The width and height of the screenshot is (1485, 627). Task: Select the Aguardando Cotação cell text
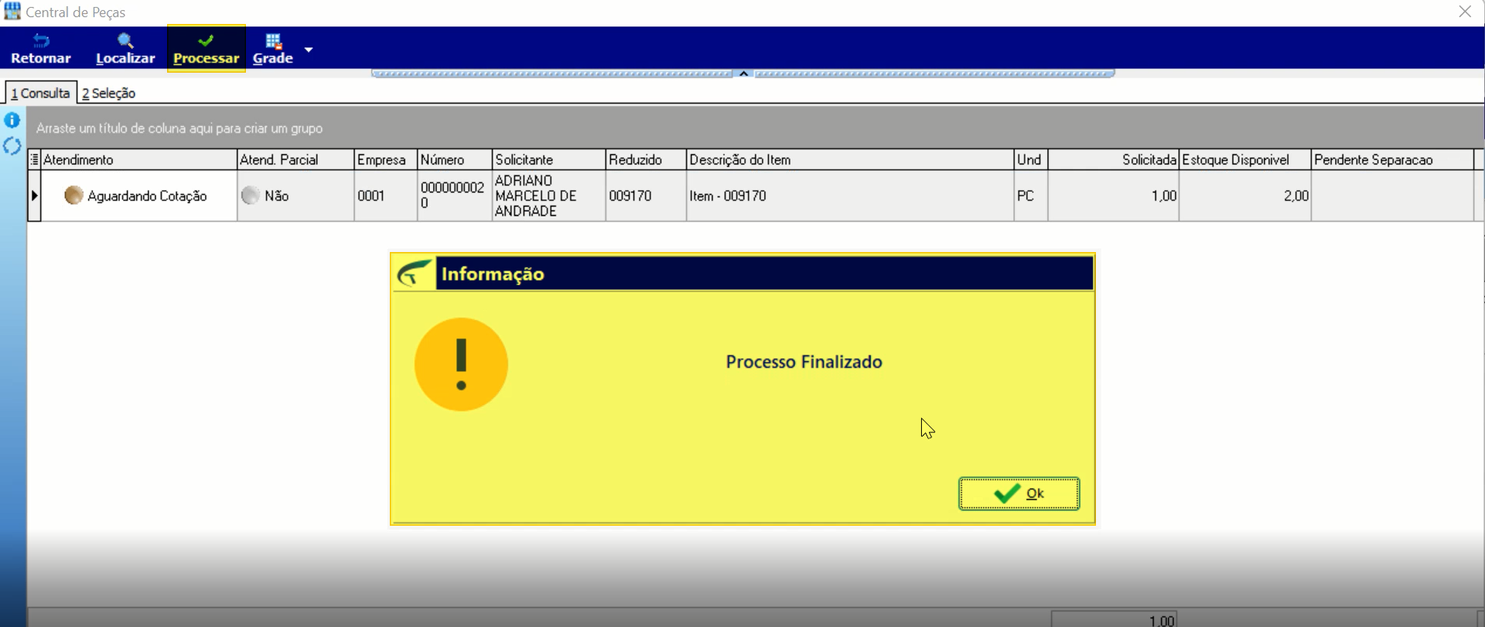[147, 196]
